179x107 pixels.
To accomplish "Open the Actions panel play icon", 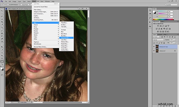I will coord(150,22).
